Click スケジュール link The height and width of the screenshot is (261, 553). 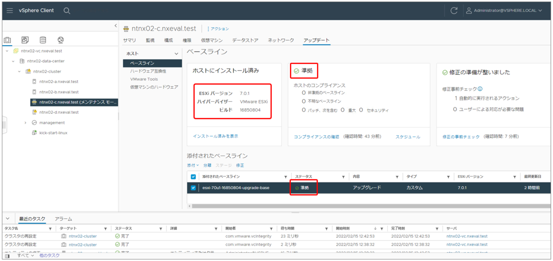(x=408, y=137)
